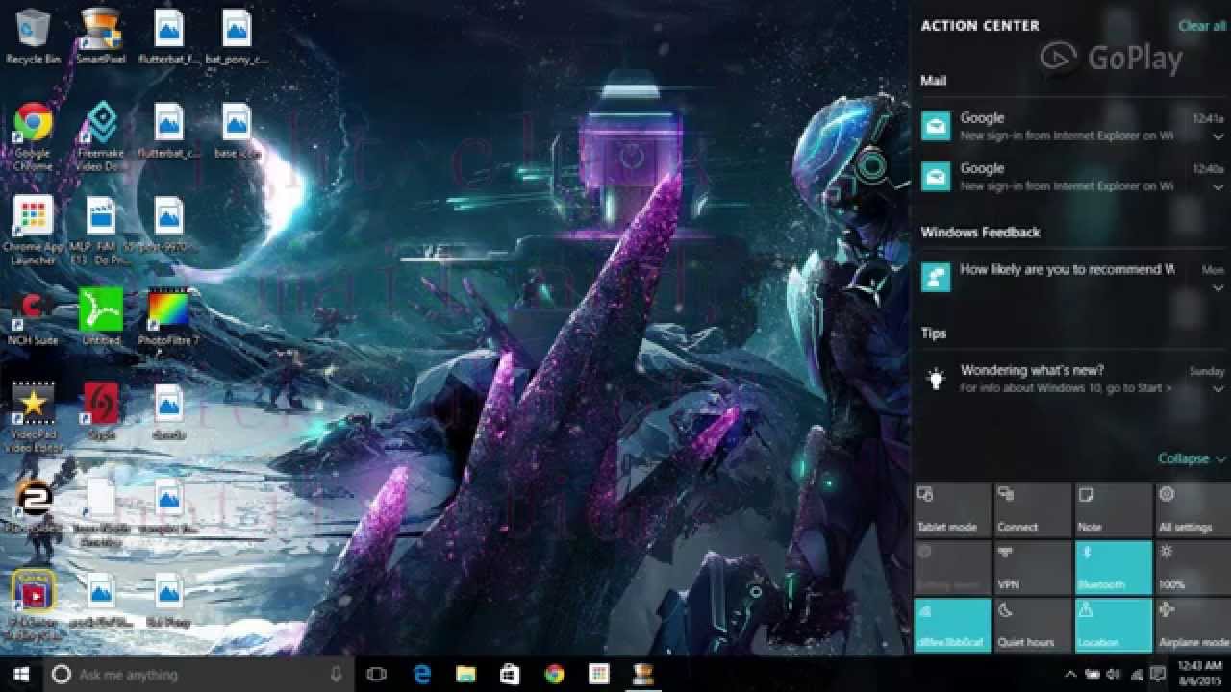Click the battery icon in system tray
Image resolution: width=1231 pixels, height=692 pixels.
pyautogui.click(x=1093, y=674)
